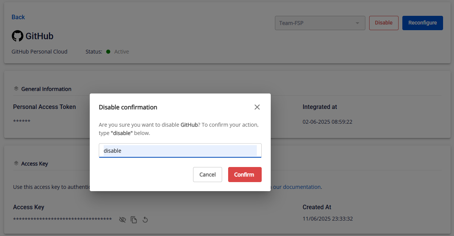Click the "Disable confirmation" dialog title
Viewport: 454px width, 236px height.
coord(128,107)
